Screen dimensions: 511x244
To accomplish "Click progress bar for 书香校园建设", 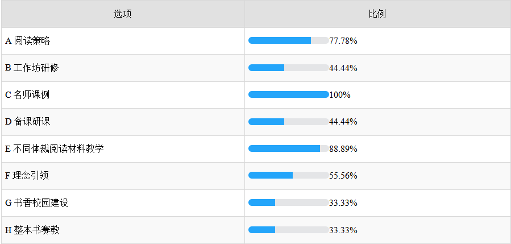I will tap(288, 203).
